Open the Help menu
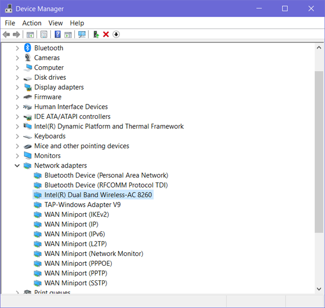Image resolution: width=325 pixels, height=308 pixels. (77, 23)
